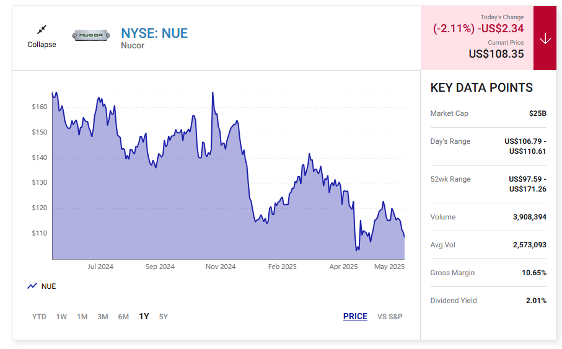Switch chart to VS S&P view

(390, 317)
